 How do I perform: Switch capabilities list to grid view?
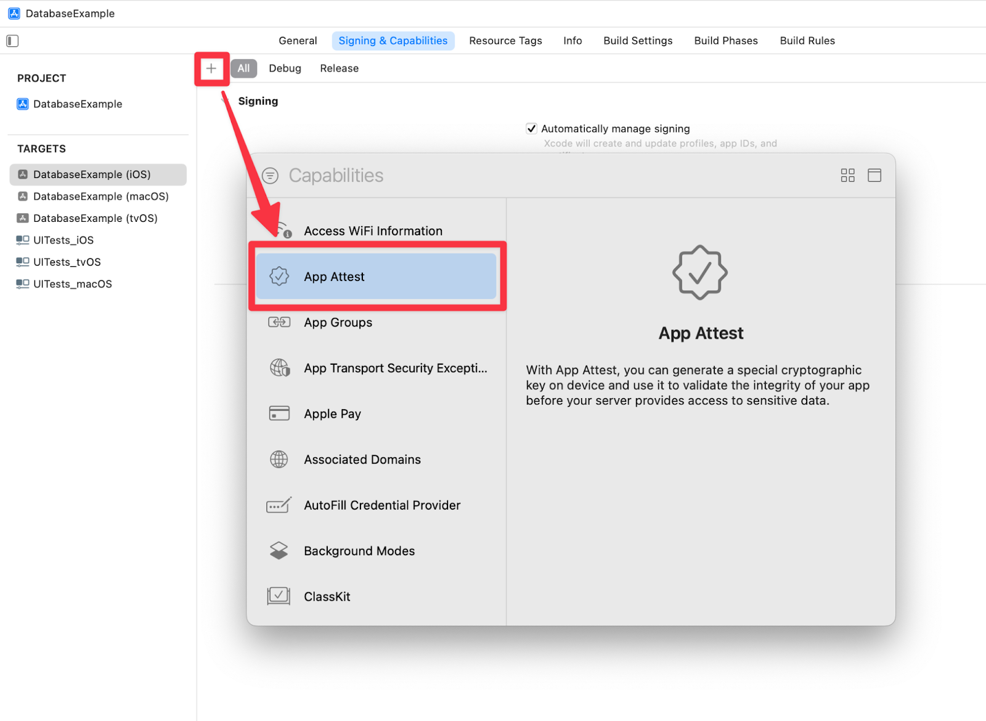[847, 176]
